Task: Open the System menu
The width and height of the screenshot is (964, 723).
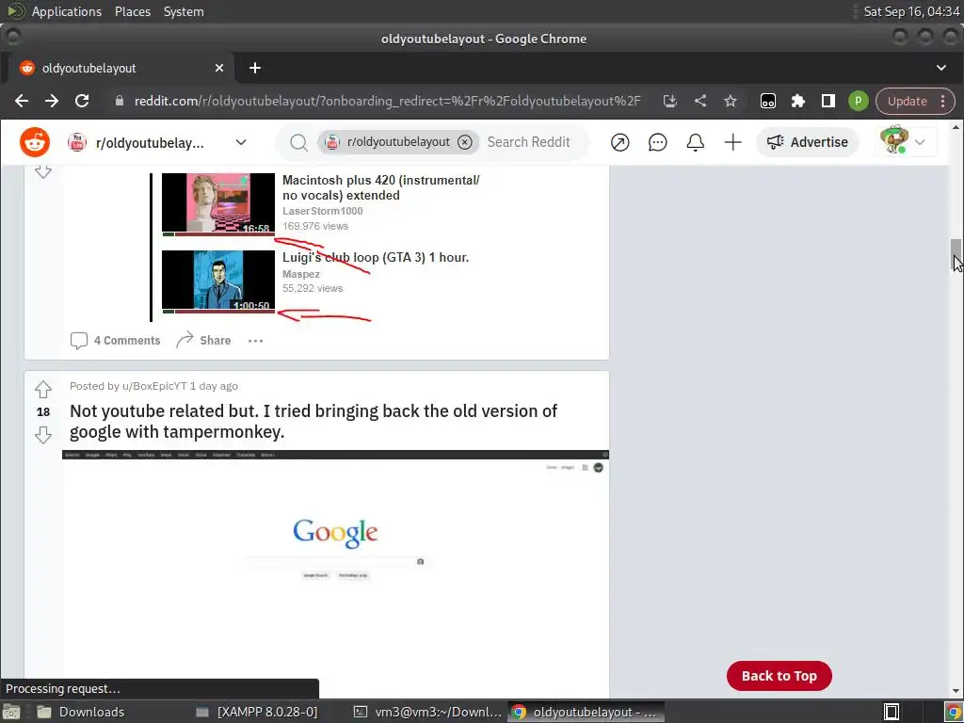Action: click(x=184, y=11)
